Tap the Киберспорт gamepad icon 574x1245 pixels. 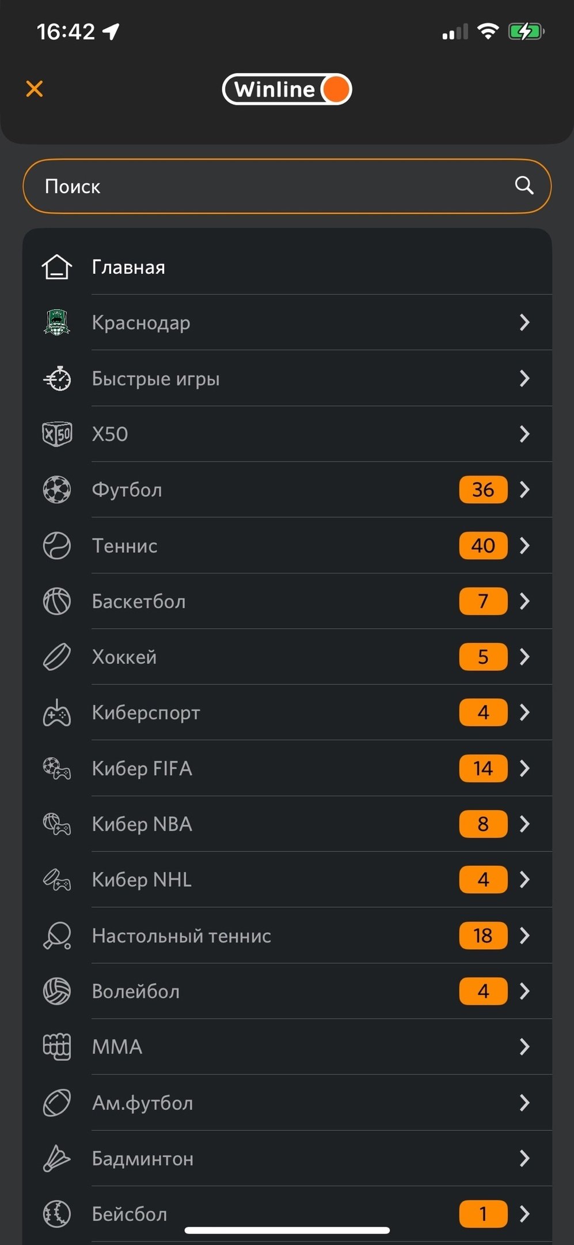click(x=57, y=713)
